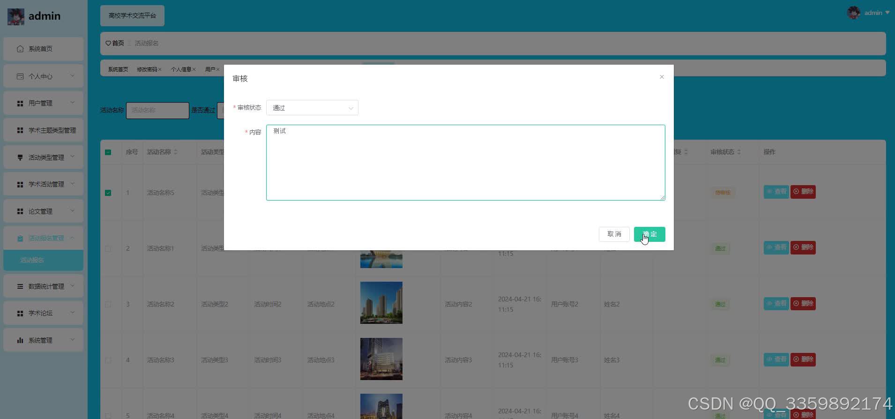Screen dimensions: 895x419
Task: Delete row 活动名称5
Action: [803, 192]
